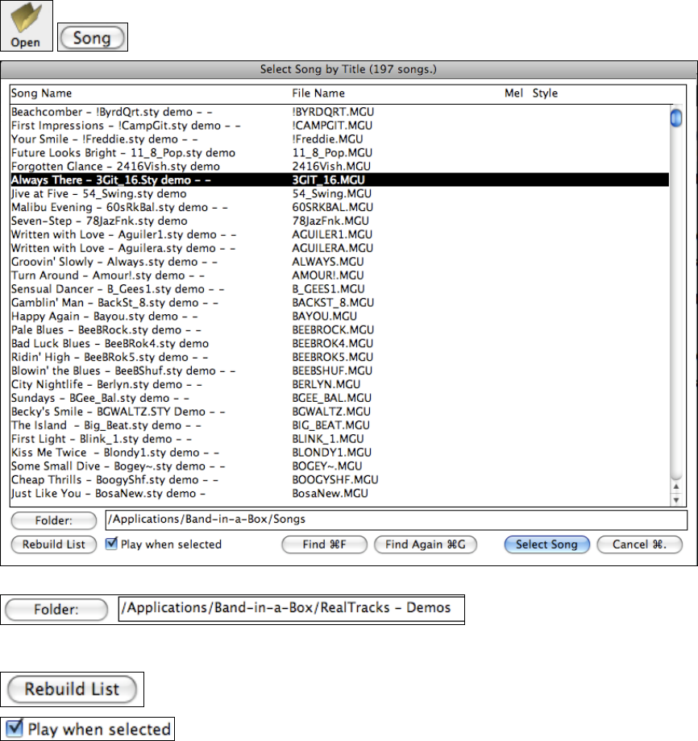Click the Song Name column header
Viewport: 698px width, 741px height.
coord(42,93)
